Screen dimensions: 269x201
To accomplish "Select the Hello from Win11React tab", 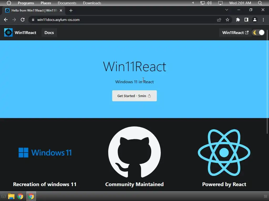I will coord(34,10).
